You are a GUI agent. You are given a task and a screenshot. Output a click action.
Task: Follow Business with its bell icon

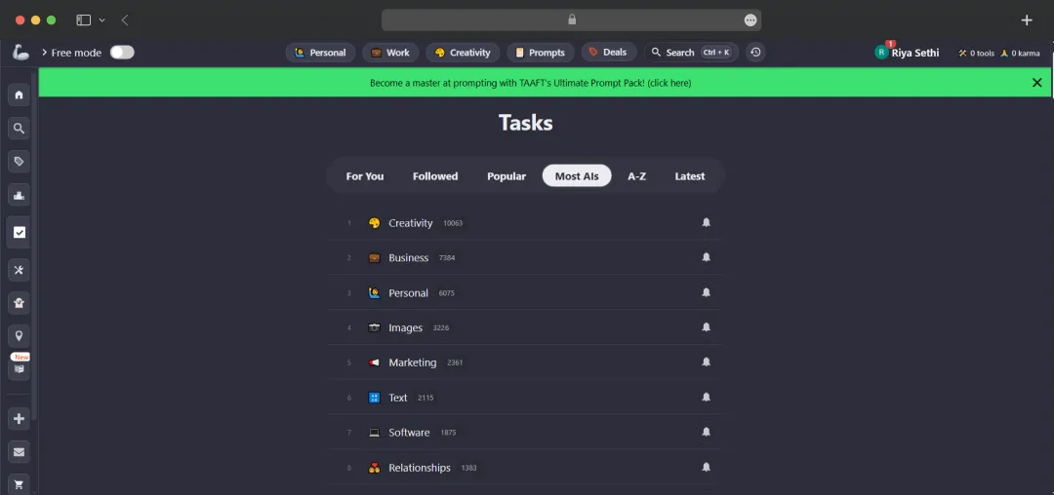click(706, 257)
